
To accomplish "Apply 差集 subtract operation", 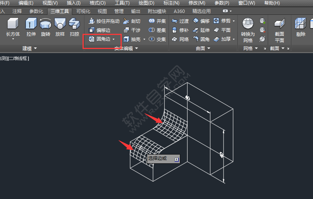I will point(157,30).
